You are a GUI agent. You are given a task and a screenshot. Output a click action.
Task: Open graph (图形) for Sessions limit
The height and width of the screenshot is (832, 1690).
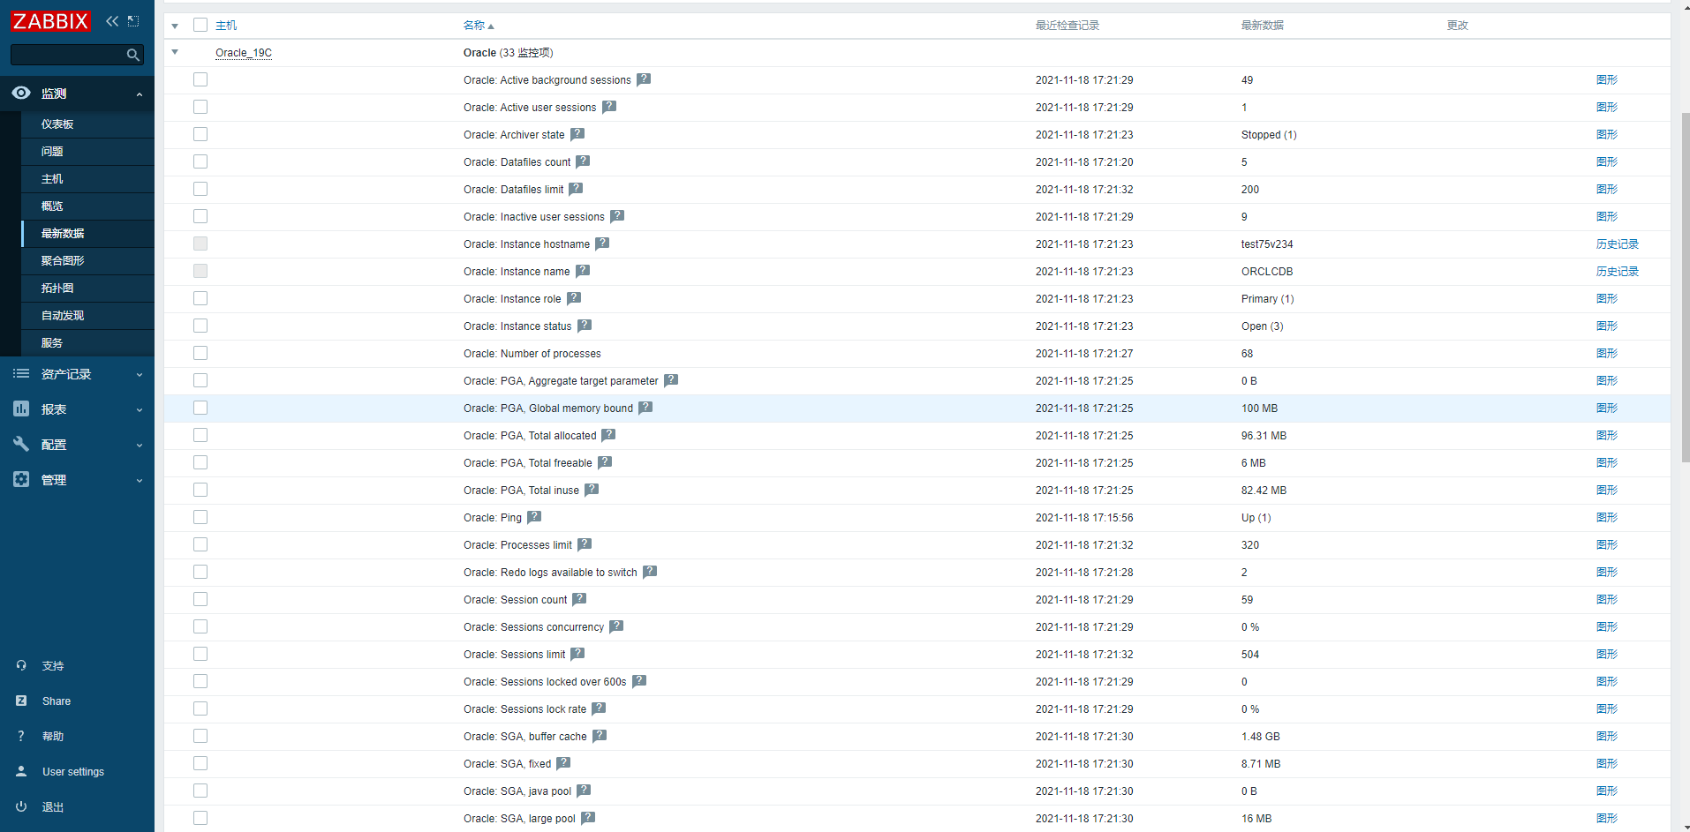coord(1607,655)
